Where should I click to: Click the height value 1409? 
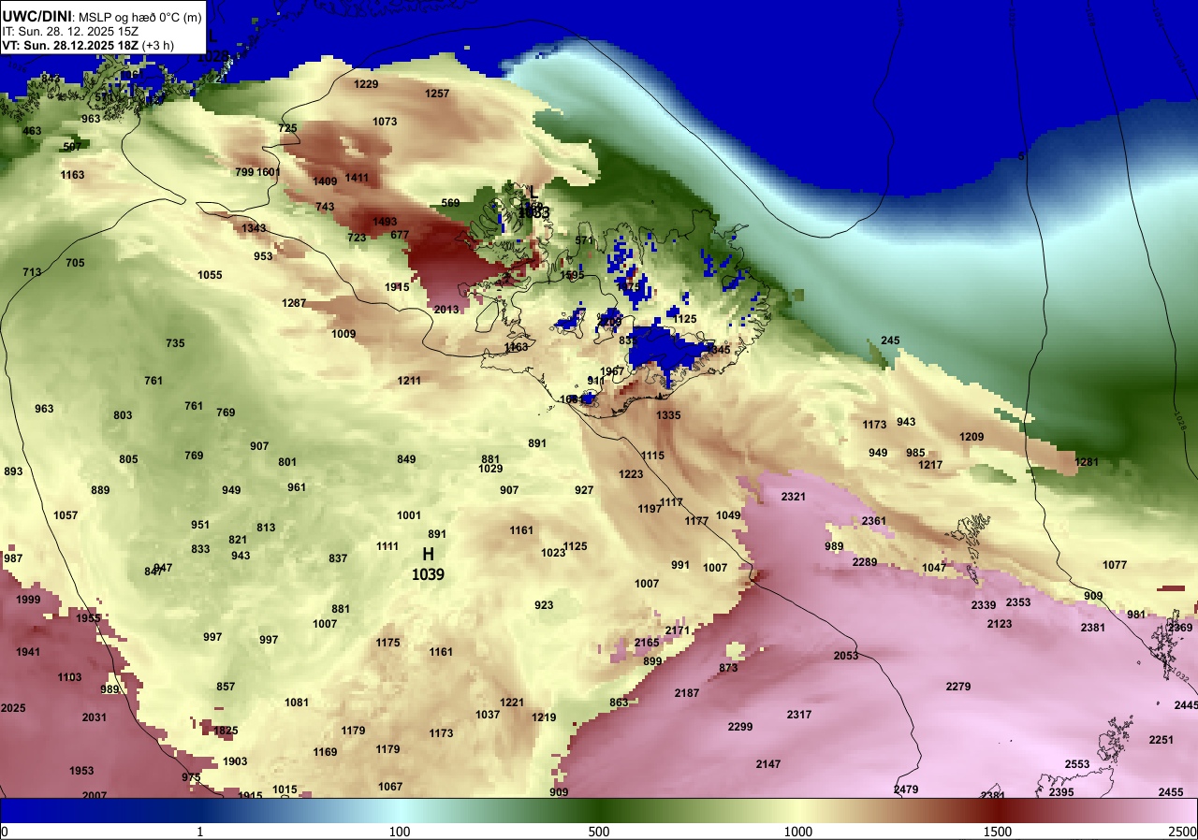[325, 181]
